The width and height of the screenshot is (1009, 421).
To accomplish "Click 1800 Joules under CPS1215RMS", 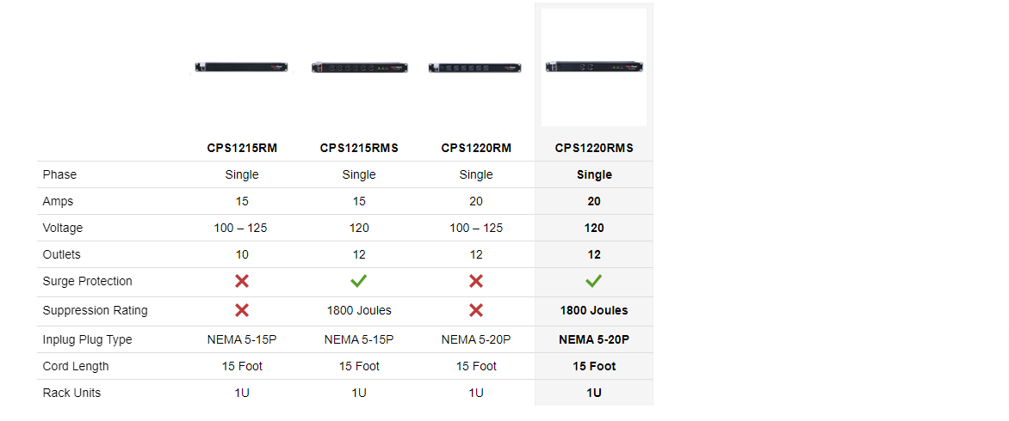I will click(x=359, y=310).
